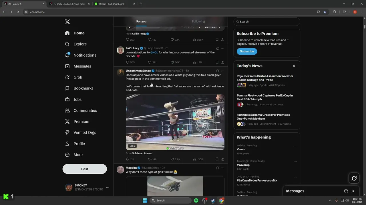This screenshot has height=205, width=366.
Task: Open more options on FaZe Lacy's post
Action: click(x=223, y=48)
